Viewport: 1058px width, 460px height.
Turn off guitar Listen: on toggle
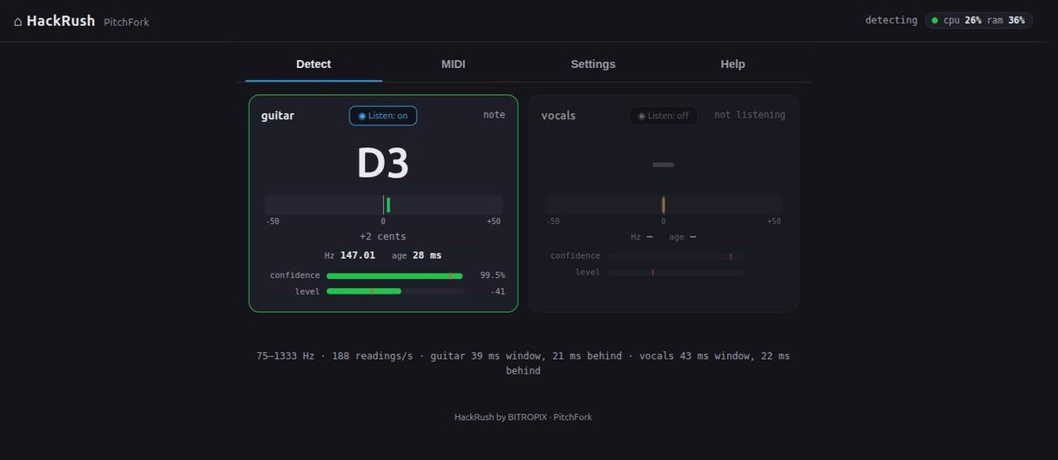pyautogui.click(x=383, y=116)
